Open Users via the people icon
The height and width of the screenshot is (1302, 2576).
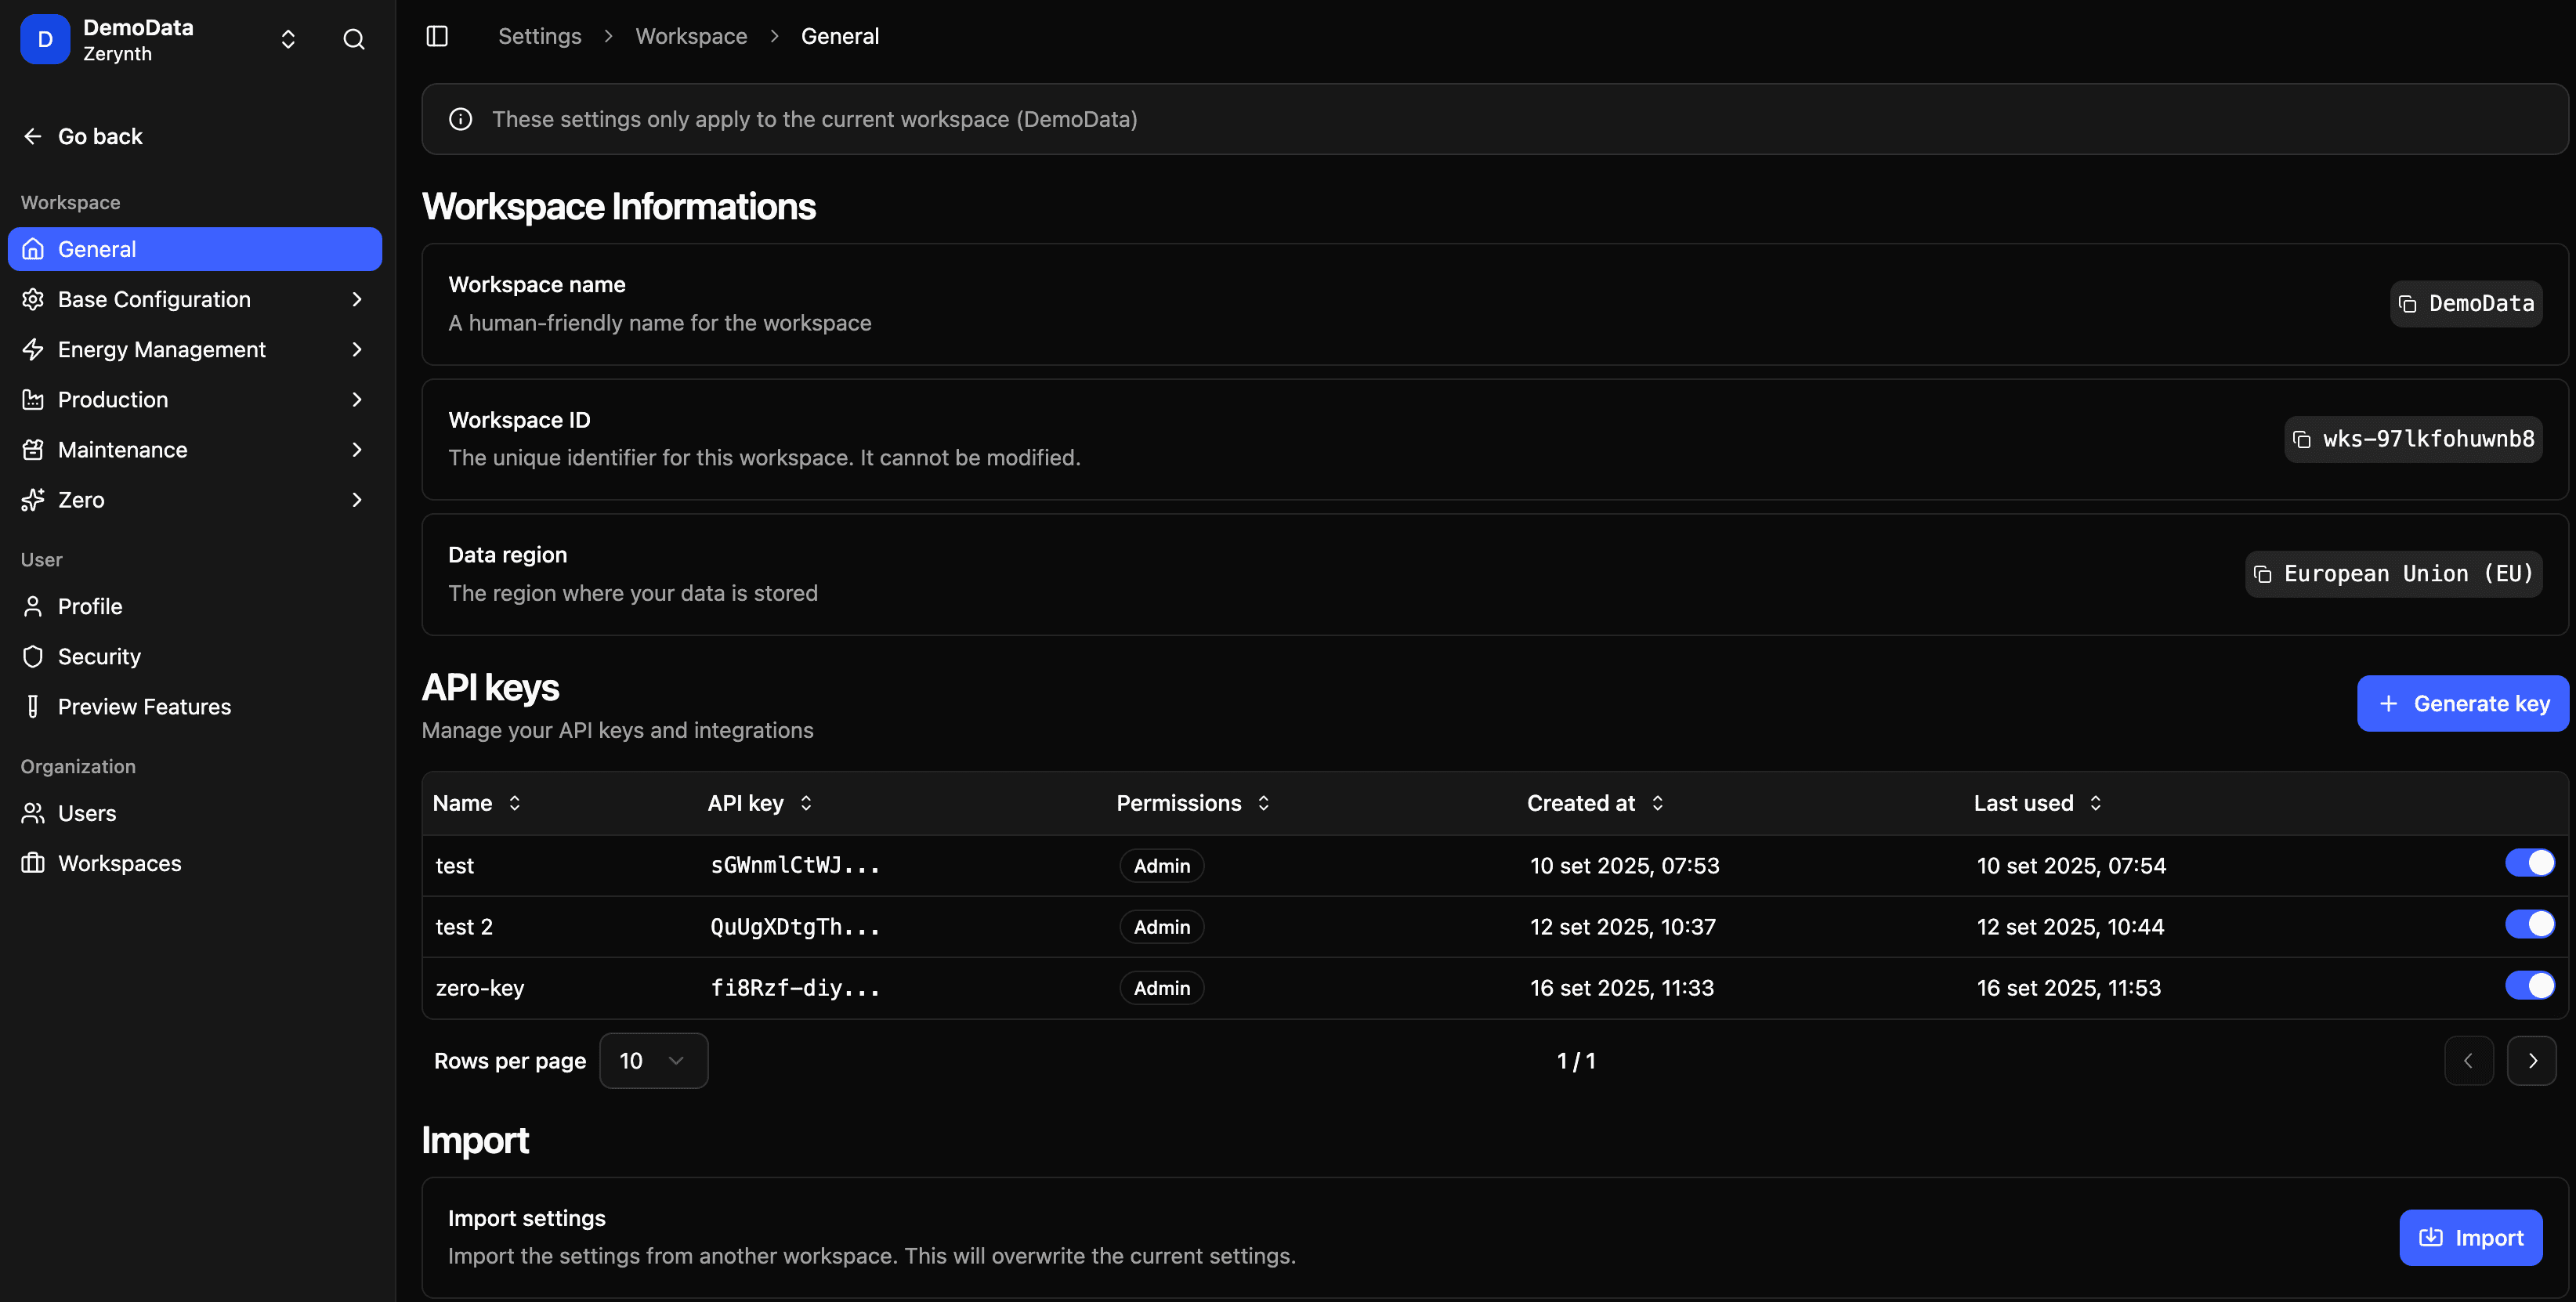87,813
